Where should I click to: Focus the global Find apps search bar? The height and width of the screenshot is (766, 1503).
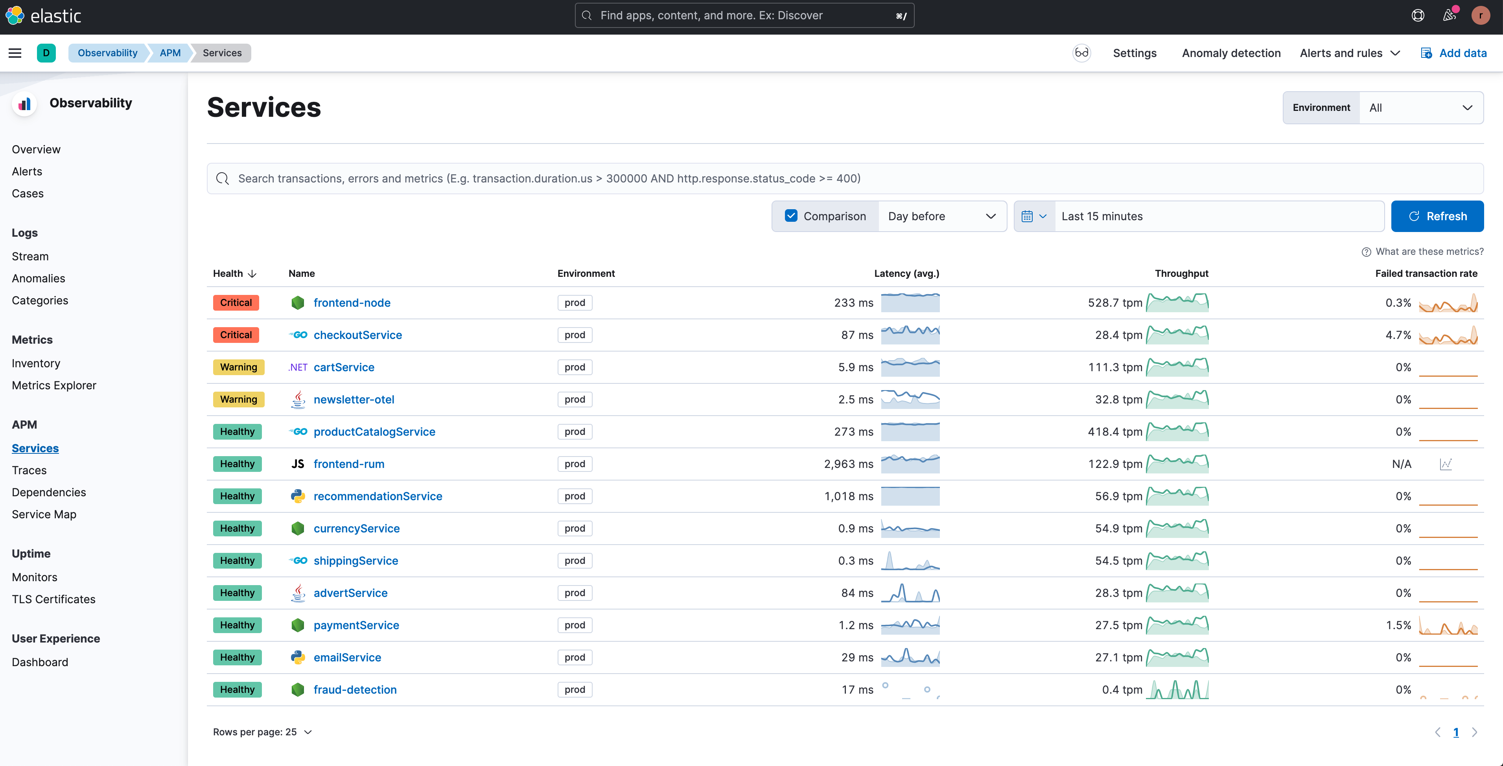pyautogui.click(x=744, y=16)
